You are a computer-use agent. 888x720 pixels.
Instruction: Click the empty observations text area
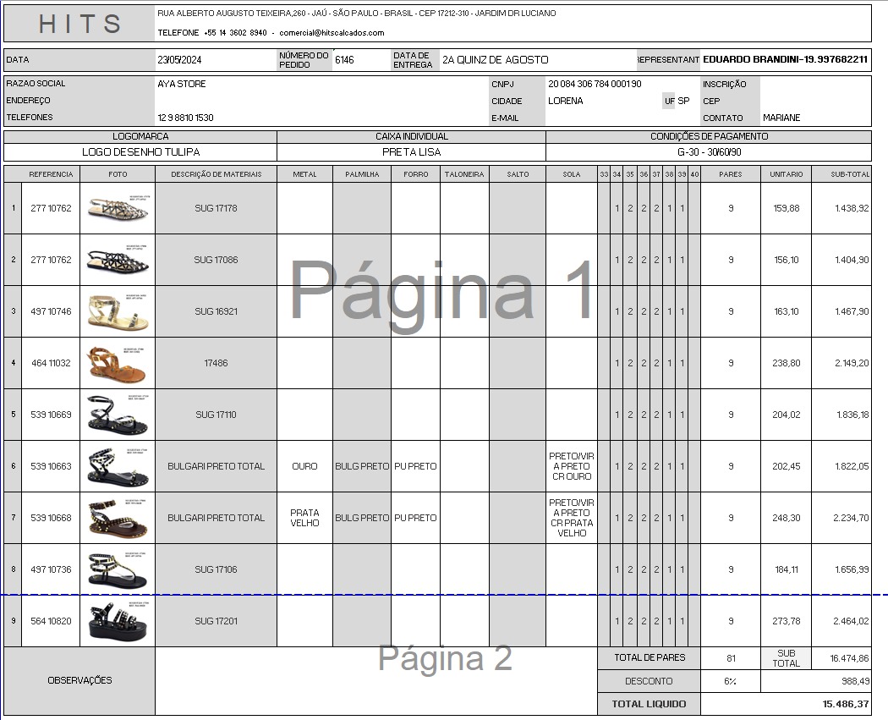click(x=375, y=681)
